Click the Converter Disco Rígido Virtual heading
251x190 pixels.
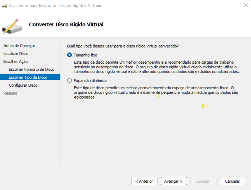(66, 24)
